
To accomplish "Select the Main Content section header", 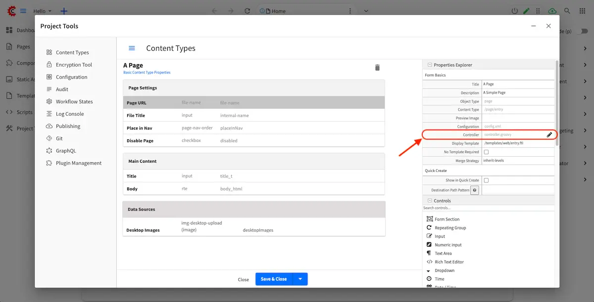I will coord(253,161).
